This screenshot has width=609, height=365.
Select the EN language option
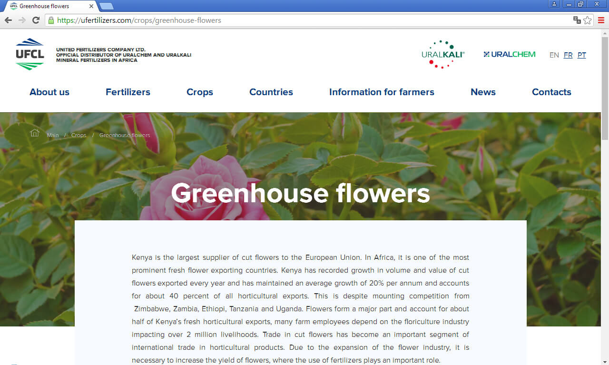[x=554, y=55]
